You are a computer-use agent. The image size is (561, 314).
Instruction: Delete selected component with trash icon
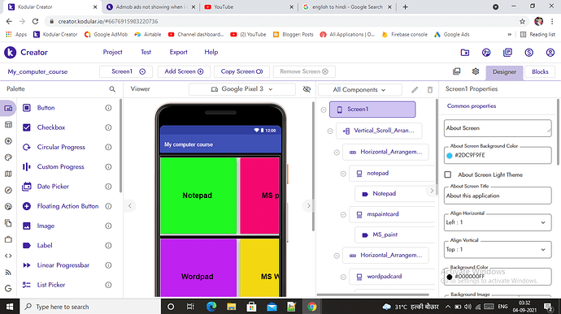point(430,90)
